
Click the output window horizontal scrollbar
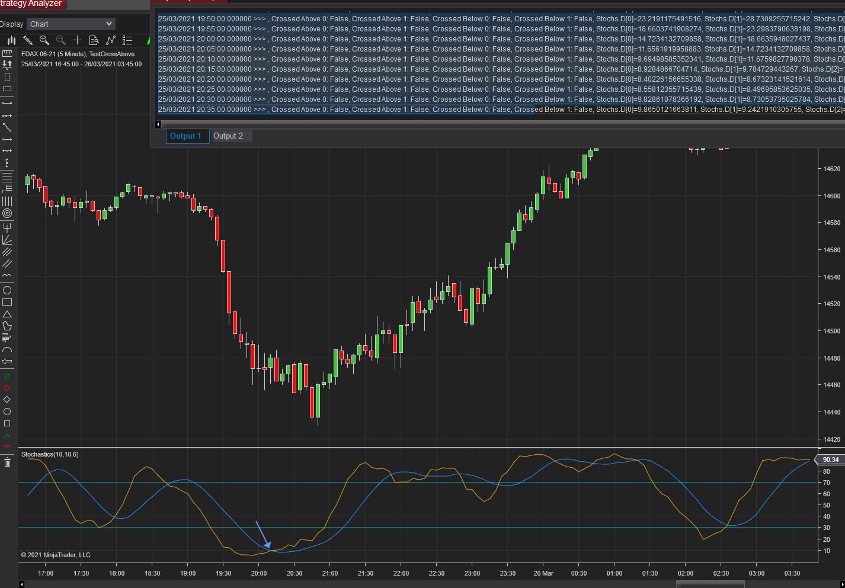pyautogui.click(x=498, y=124)
